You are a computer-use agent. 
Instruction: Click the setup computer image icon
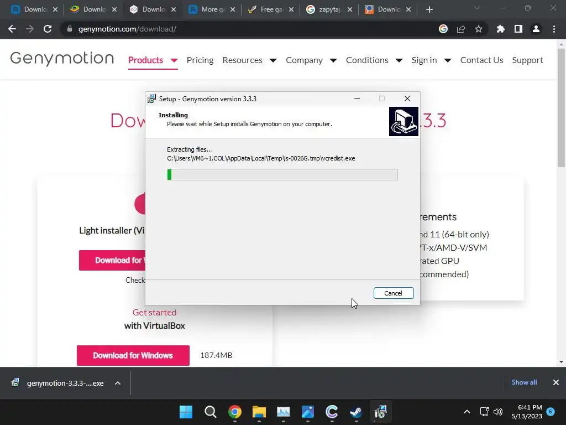[403, 121]
